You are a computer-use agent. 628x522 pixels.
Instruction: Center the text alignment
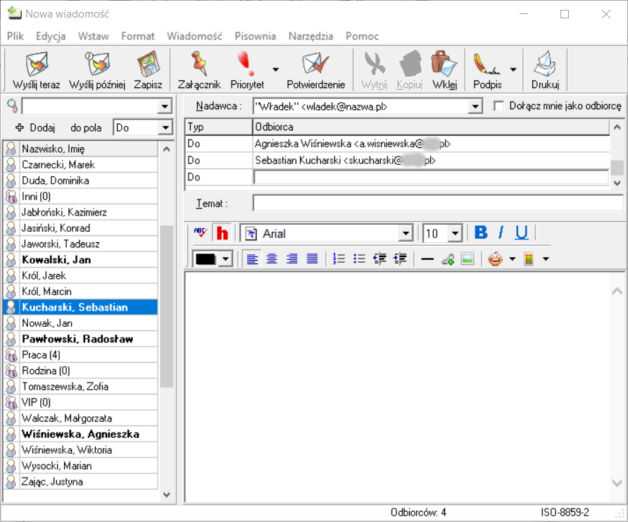click(272, 259)
